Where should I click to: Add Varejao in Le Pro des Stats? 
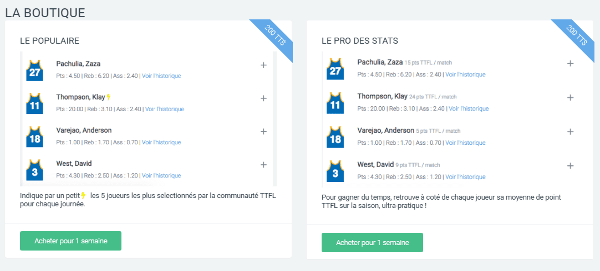(x=570, y=132)
